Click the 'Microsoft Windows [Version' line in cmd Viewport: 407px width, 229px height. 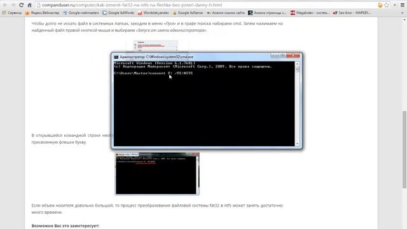coord(155,63)
